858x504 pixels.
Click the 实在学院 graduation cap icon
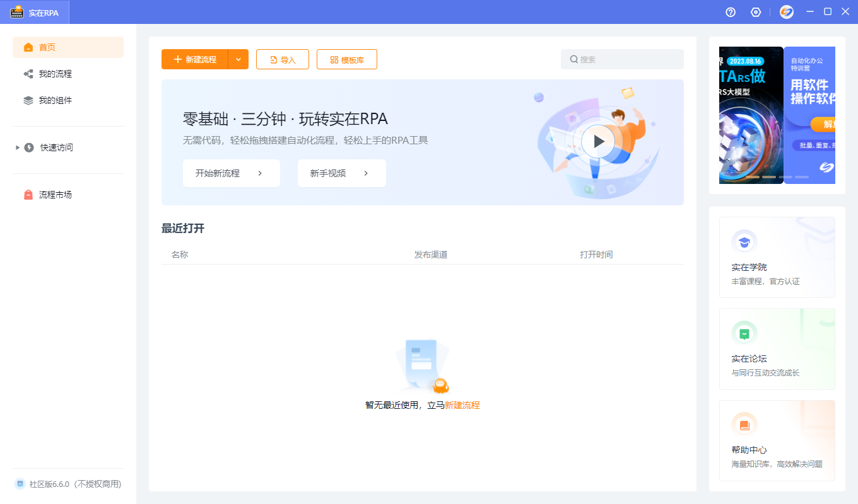(744, 242)
